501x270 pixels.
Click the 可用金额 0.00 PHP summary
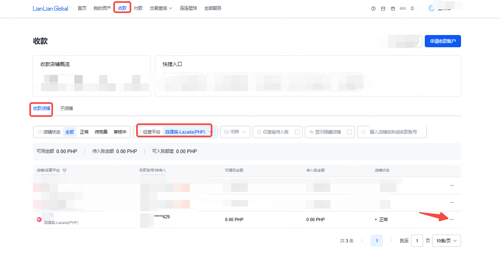tap(57, 151)
